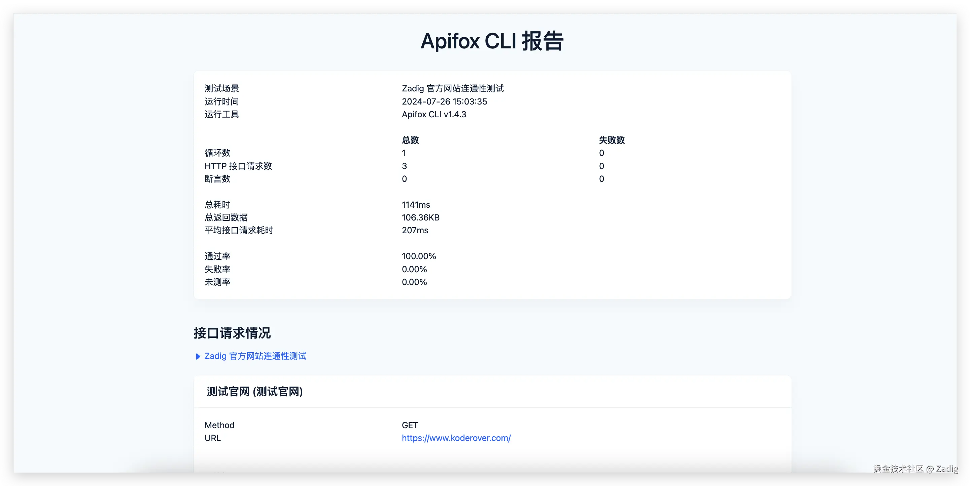The height and width of the screenshot is (486, 970).
Task: Click the 掘金技术社区 @ Zadig watermark
Action: click(x=915, y=469)
